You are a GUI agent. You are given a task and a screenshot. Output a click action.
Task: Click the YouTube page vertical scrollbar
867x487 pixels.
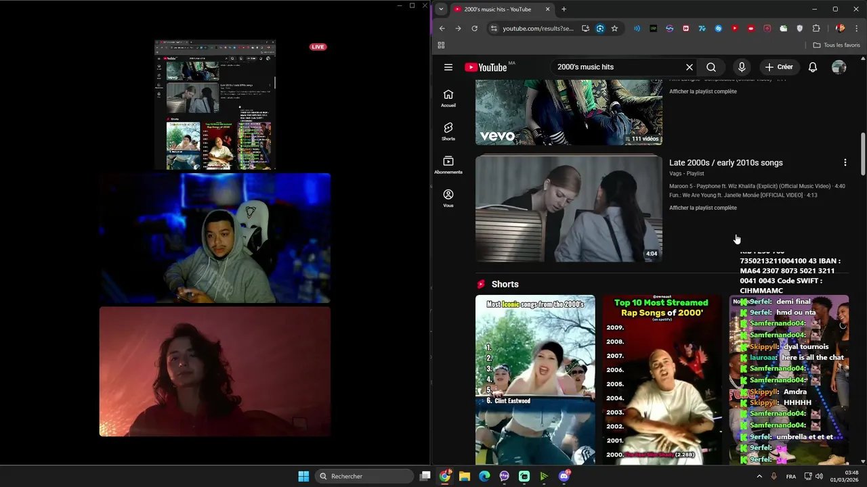coord(863,154)
